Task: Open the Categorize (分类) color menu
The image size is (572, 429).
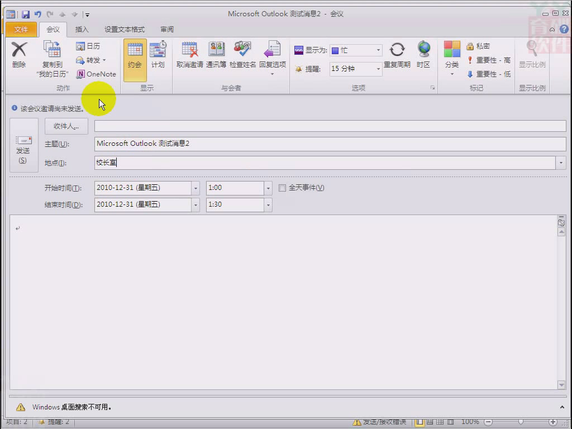Action: (x=452, y=58)
